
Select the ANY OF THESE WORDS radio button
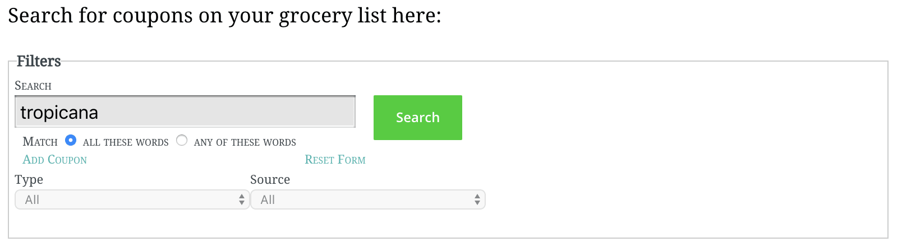[182, 140]
